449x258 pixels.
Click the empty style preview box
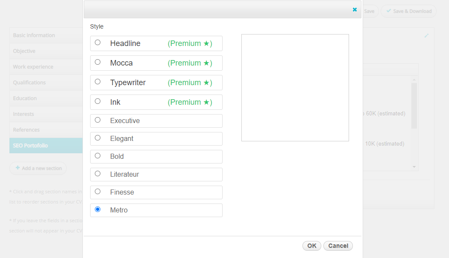pyautogui.click(x=295, y=88)
